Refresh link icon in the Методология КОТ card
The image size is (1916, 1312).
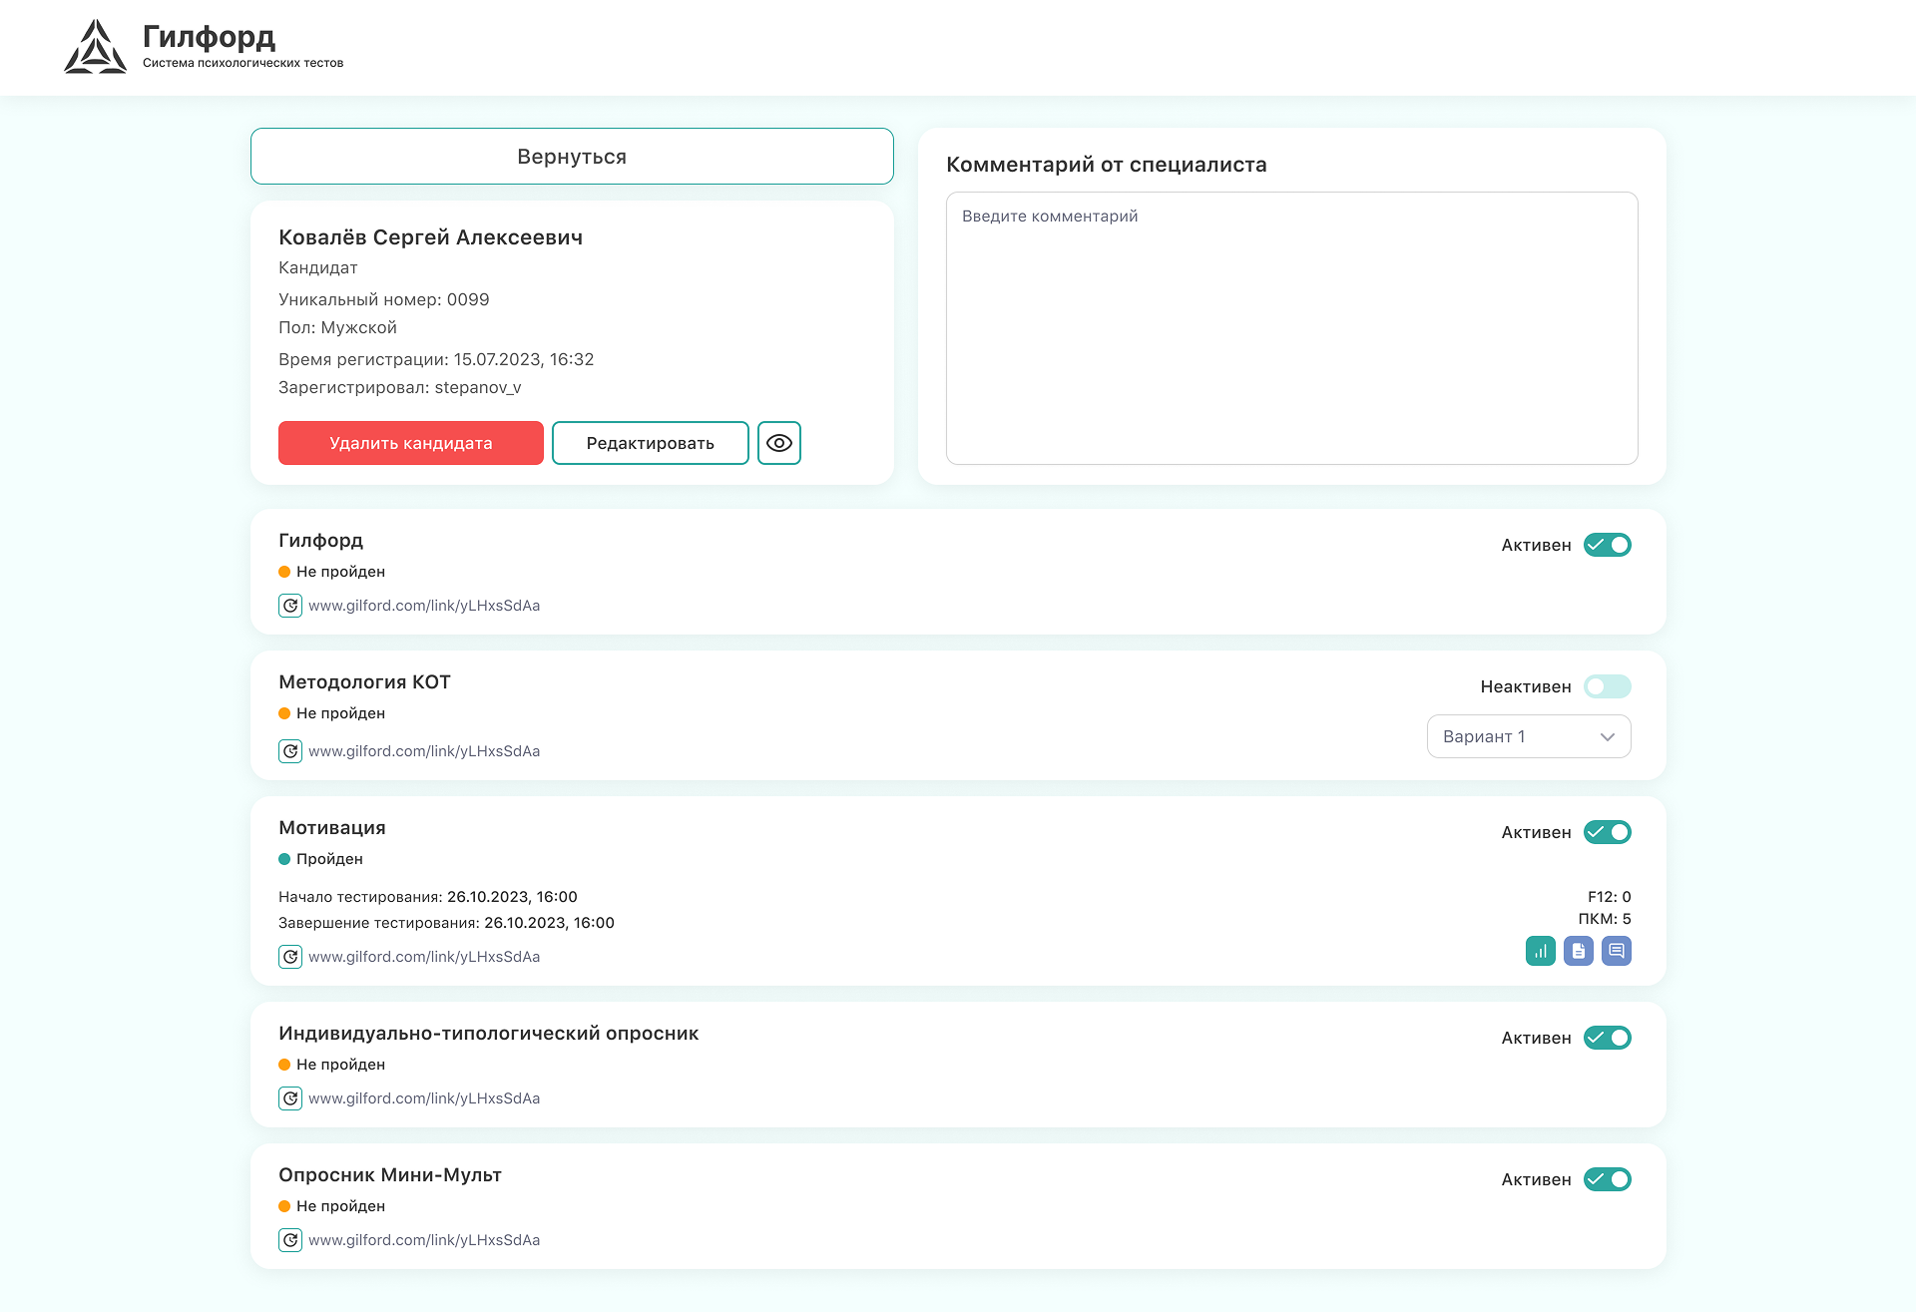[290, 751]
